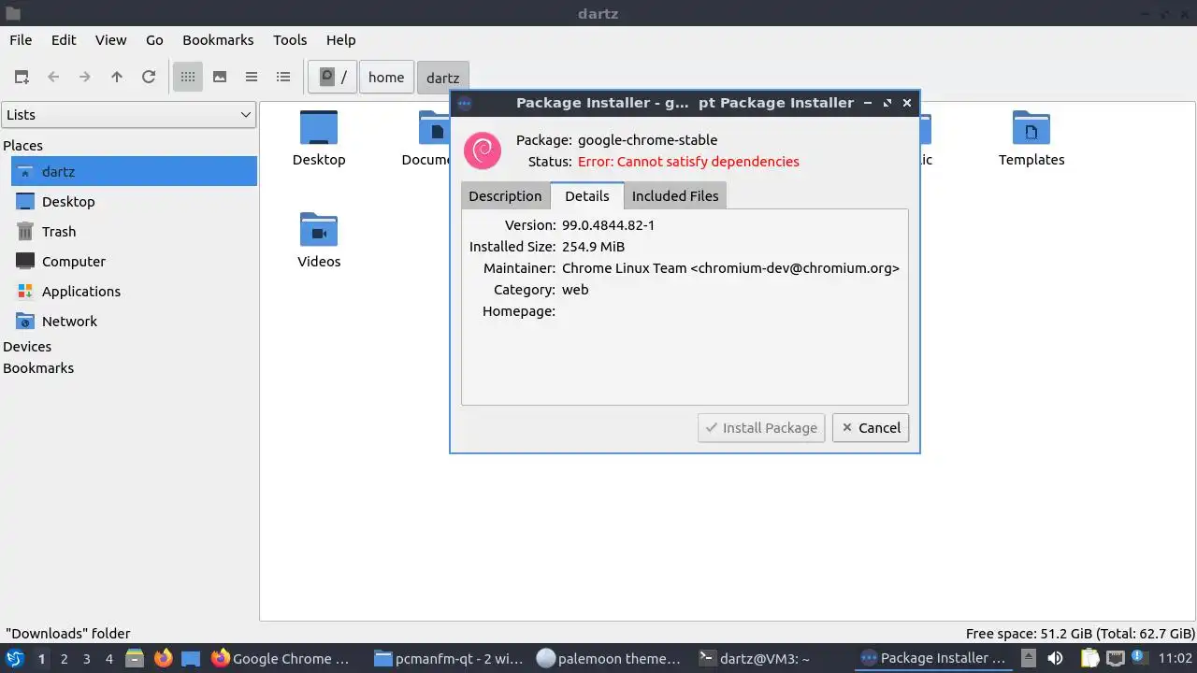Open the Edit menu

click(64, 39)
